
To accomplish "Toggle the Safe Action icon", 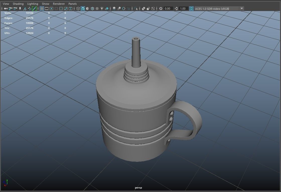I will (x=66, y=9).
